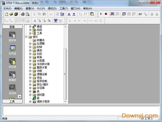162x122 pixels.
Task: Open the 查看(V) menu
Action: click(30, 9)
